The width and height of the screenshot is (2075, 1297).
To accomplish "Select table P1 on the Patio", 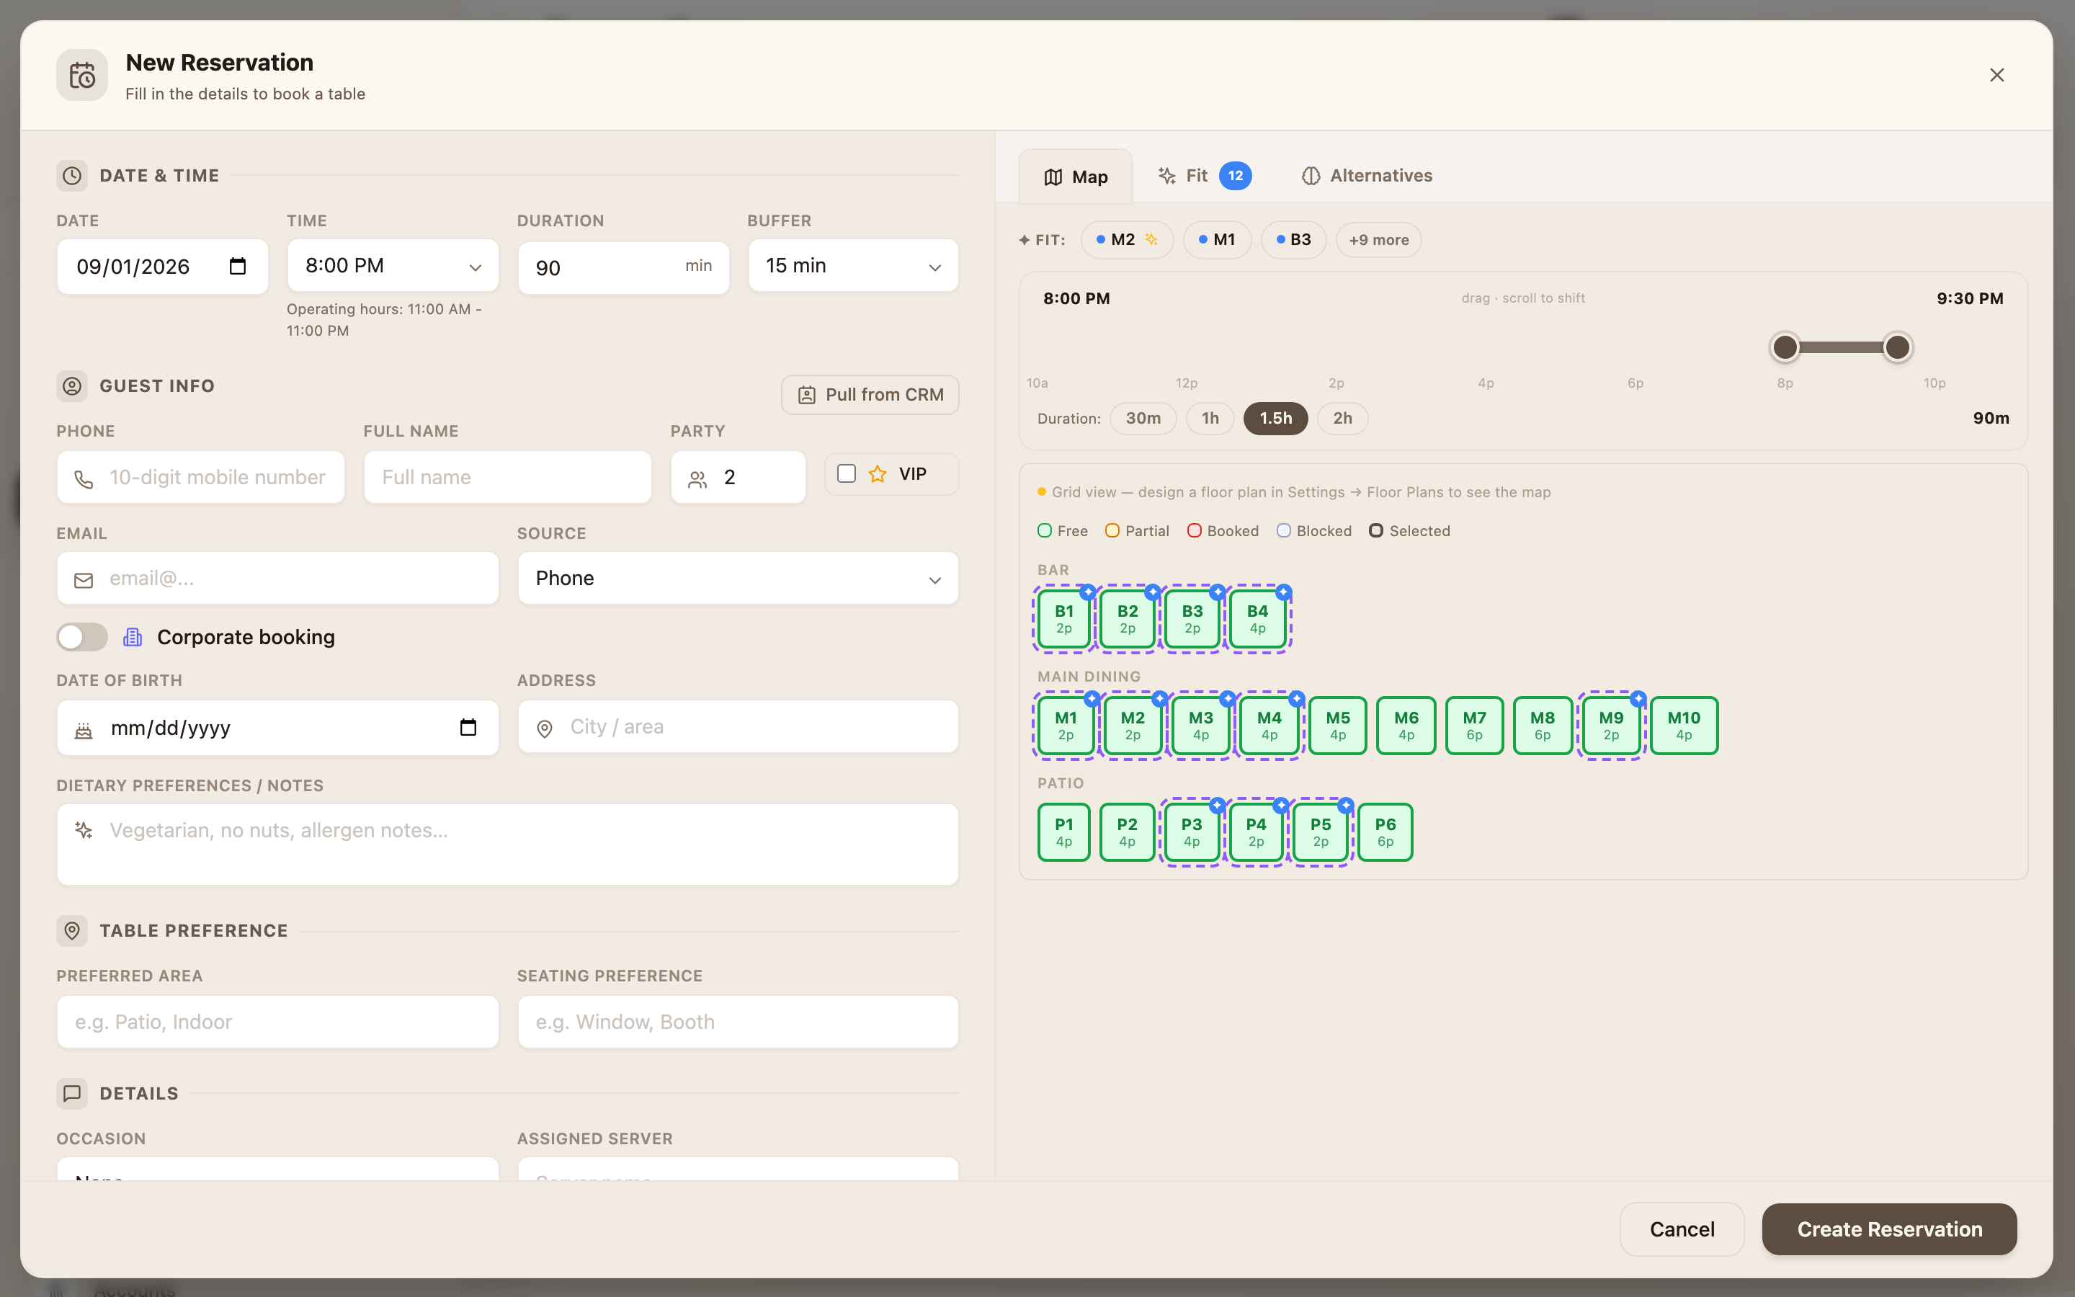I will [x=1063, y=832].
